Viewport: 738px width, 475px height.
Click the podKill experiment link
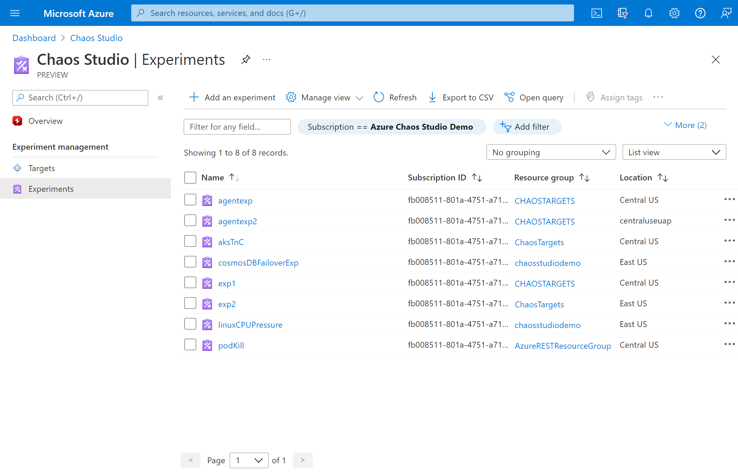point(231,345)
